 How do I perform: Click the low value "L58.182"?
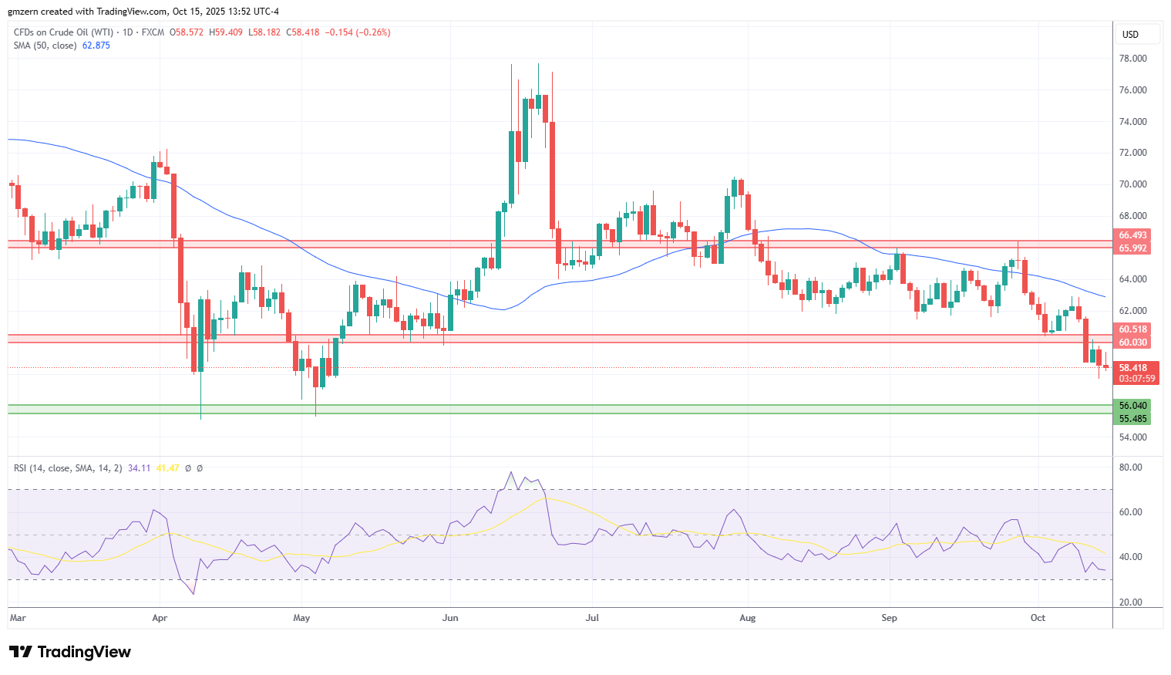(x=264, y=32)
